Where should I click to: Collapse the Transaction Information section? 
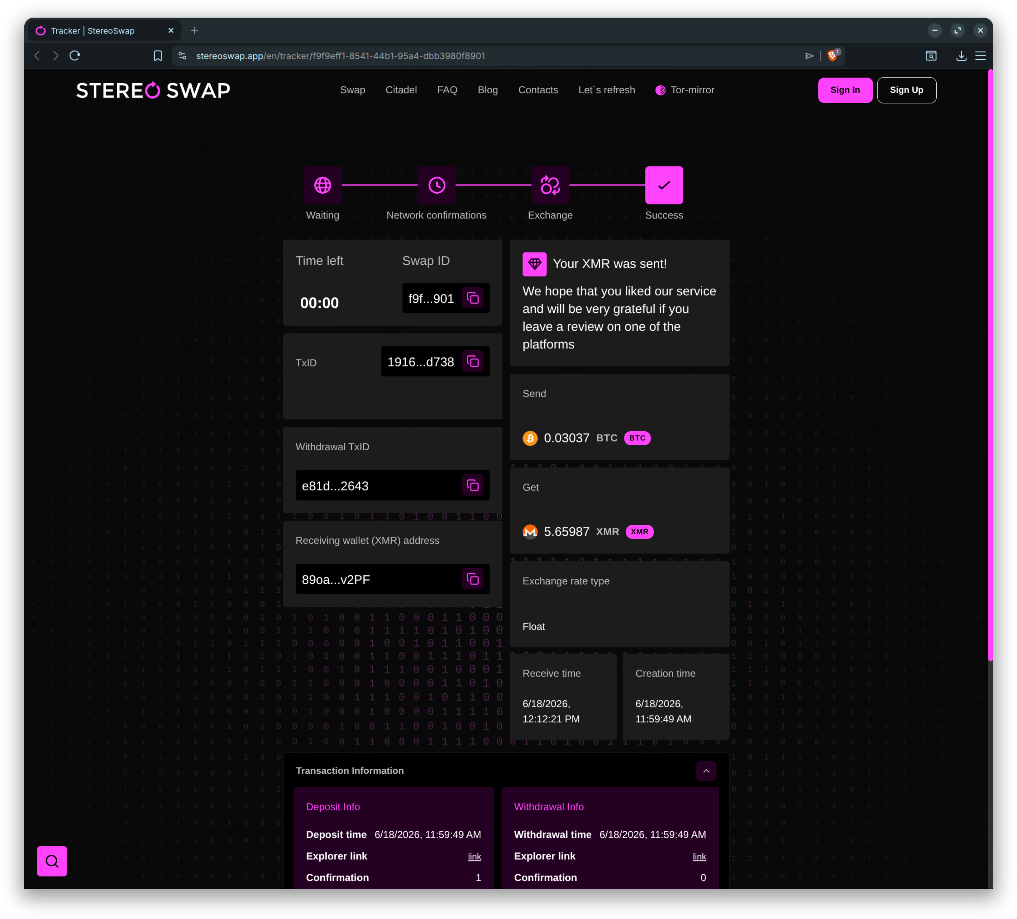(x=706, y=771)
